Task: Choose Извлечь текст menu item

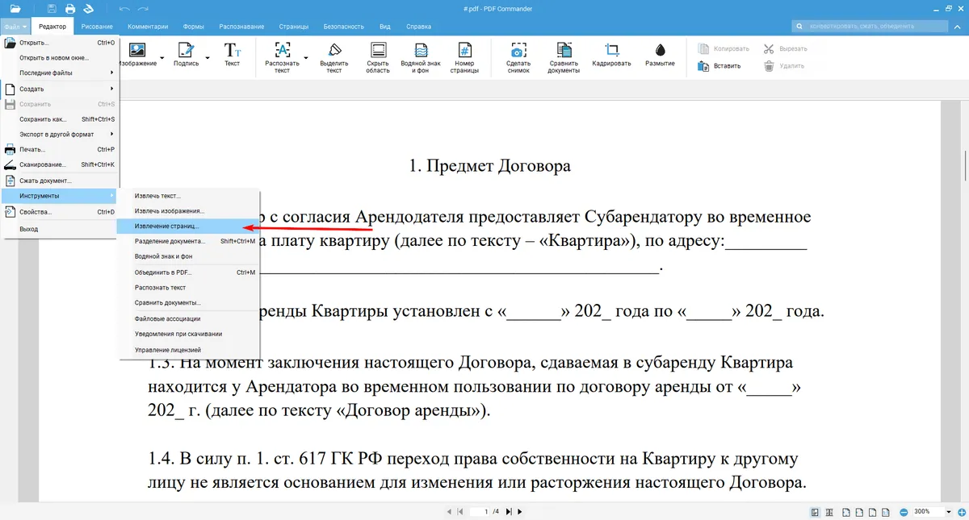Action: click(x=188, y=196)
